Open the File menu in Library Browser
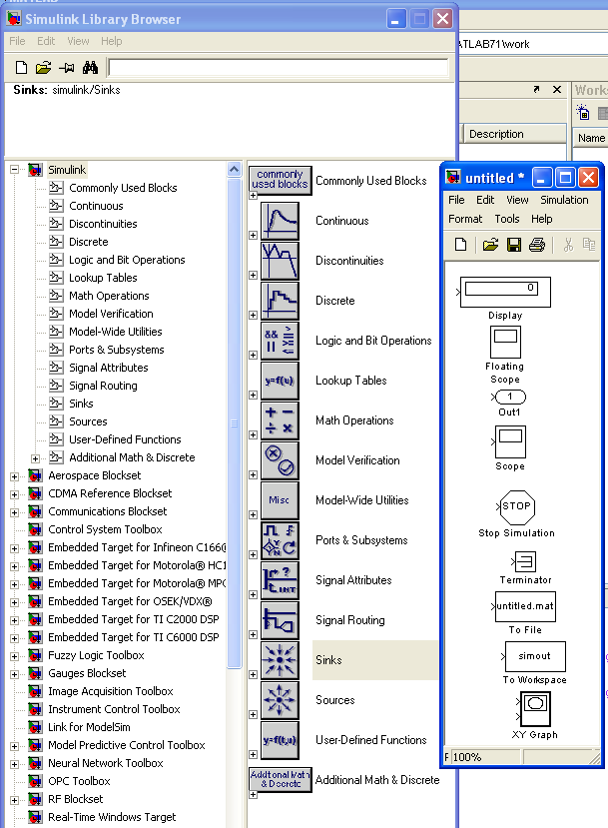 (x=17, y=41)
